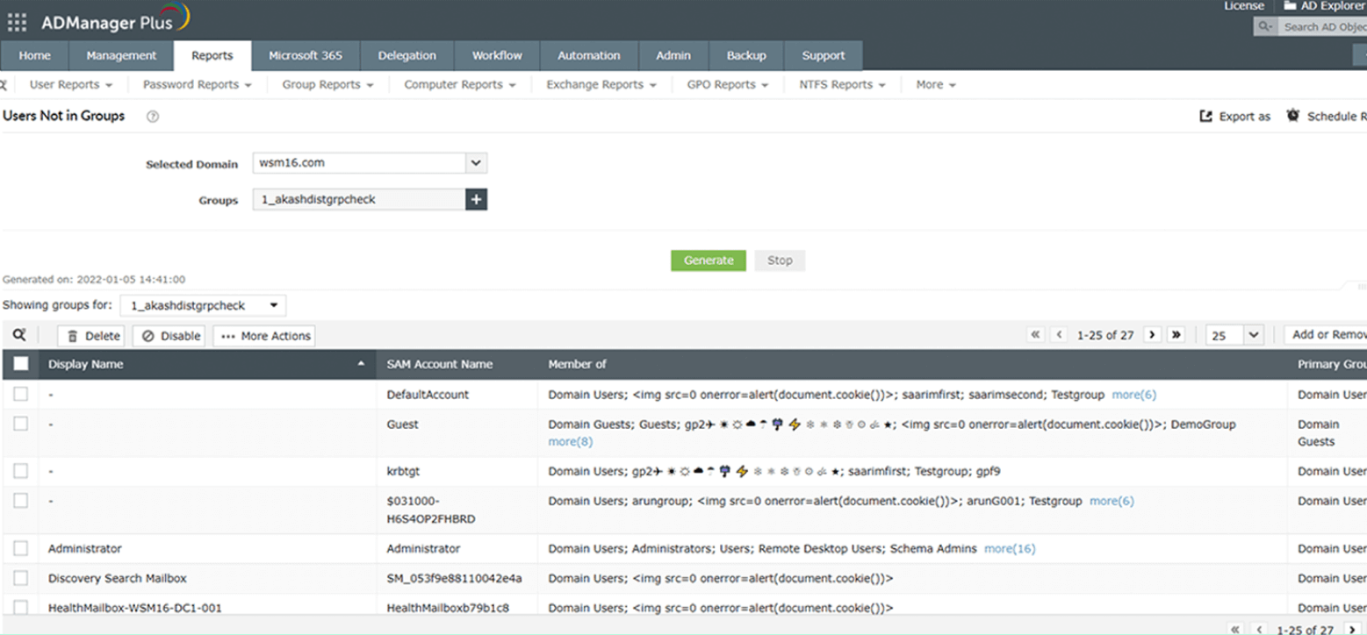
Task: Open the Computer Reports dropdown
Action: click(x=461, y=85)
